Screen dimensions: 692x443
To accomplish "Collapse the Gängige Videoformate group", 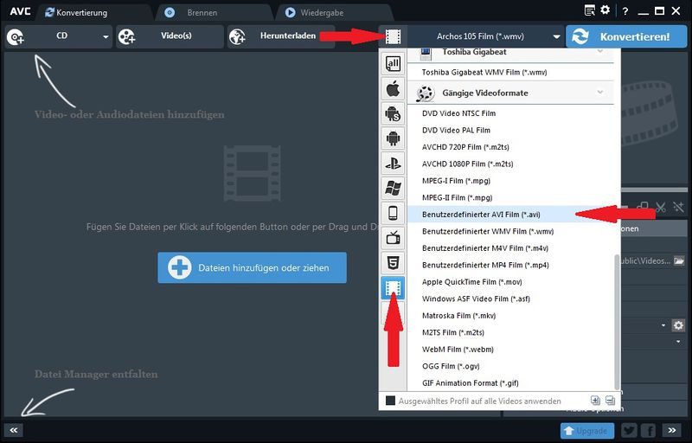I will 599,93.
